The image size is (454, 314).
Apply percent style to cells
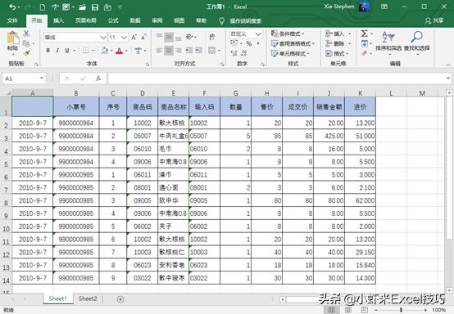tap(249, 43)
